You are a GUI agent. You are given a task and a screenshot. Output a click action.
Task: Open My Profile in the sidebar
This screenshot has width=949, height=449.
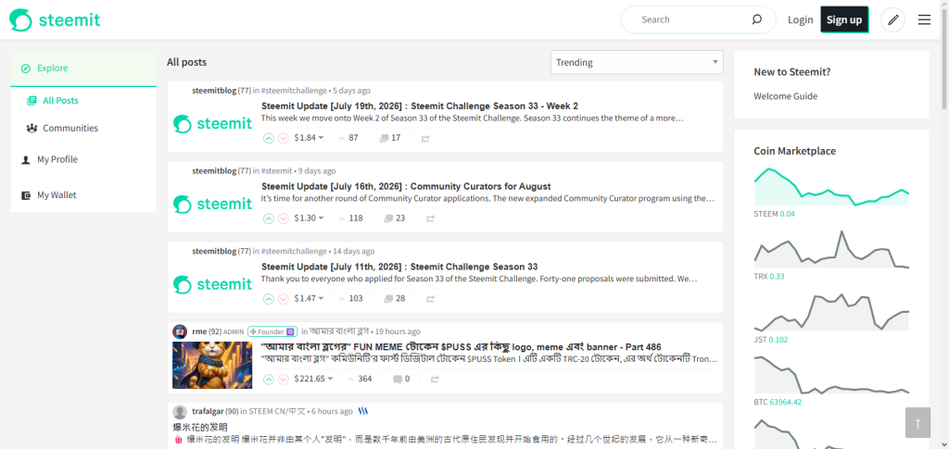coord(57,159)
